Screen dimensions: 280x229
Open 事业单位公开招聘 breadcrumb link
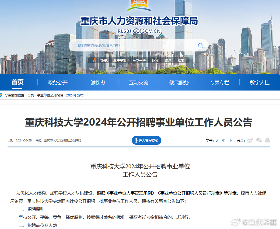pos(50,95)
